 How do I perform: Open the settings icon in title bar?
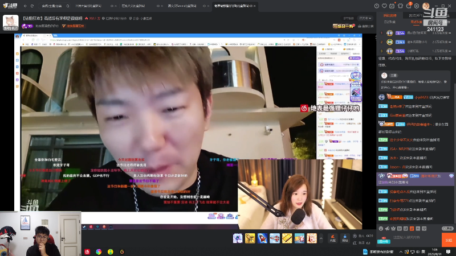pos(417,6)
